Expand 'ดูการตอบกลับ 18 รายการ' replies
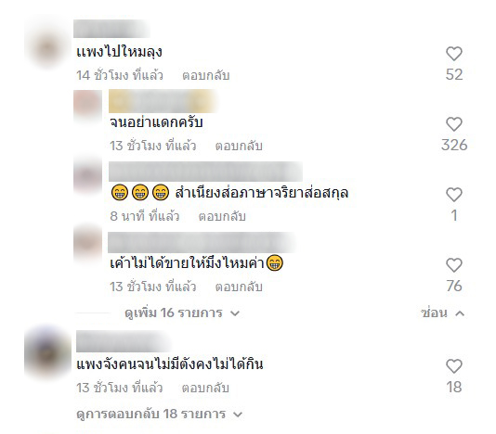Image resolution: width=496 pixels, height=434 pixels. coord(160,415)
